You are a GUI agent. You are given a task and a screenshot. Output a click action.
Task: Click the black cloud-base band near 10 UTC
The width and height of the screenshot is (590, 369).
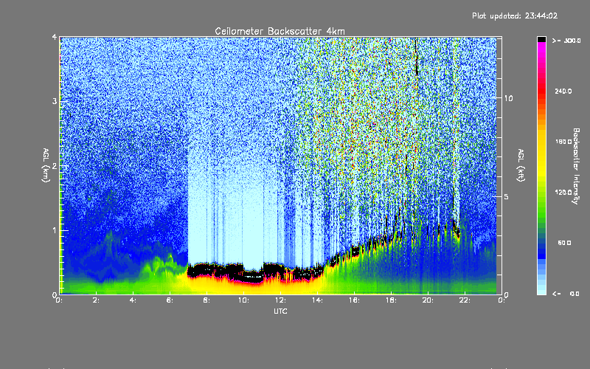coord(244,275)
